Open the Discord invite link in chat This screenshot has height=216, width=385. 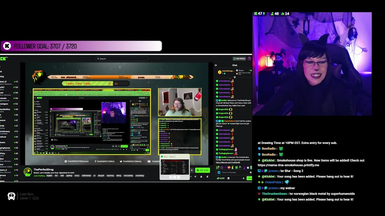[x=228, y=163]
